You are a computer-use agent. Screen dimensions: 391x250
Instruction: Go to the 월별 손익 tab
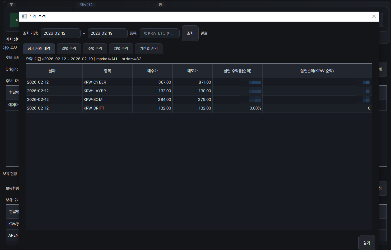coord(121,49)
